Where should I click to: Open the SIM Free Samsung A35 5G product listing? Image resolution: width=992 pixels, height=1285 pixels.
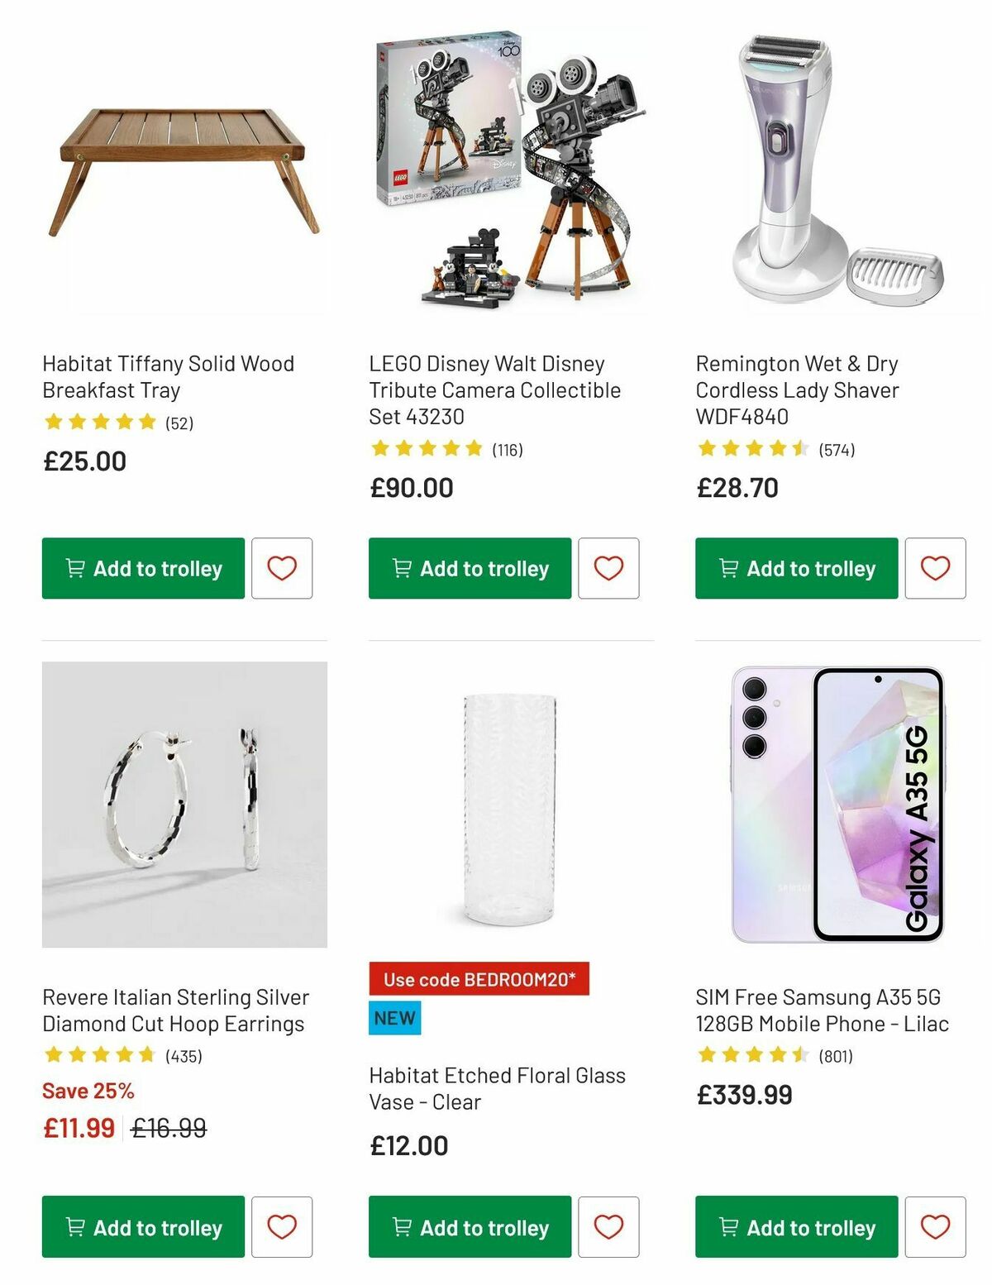(x=822, y=1010)
